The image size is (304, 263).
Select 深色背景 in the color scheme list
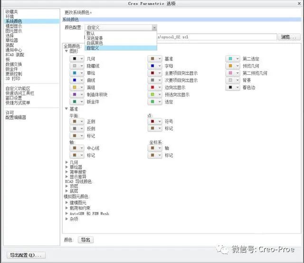point(121,38)
